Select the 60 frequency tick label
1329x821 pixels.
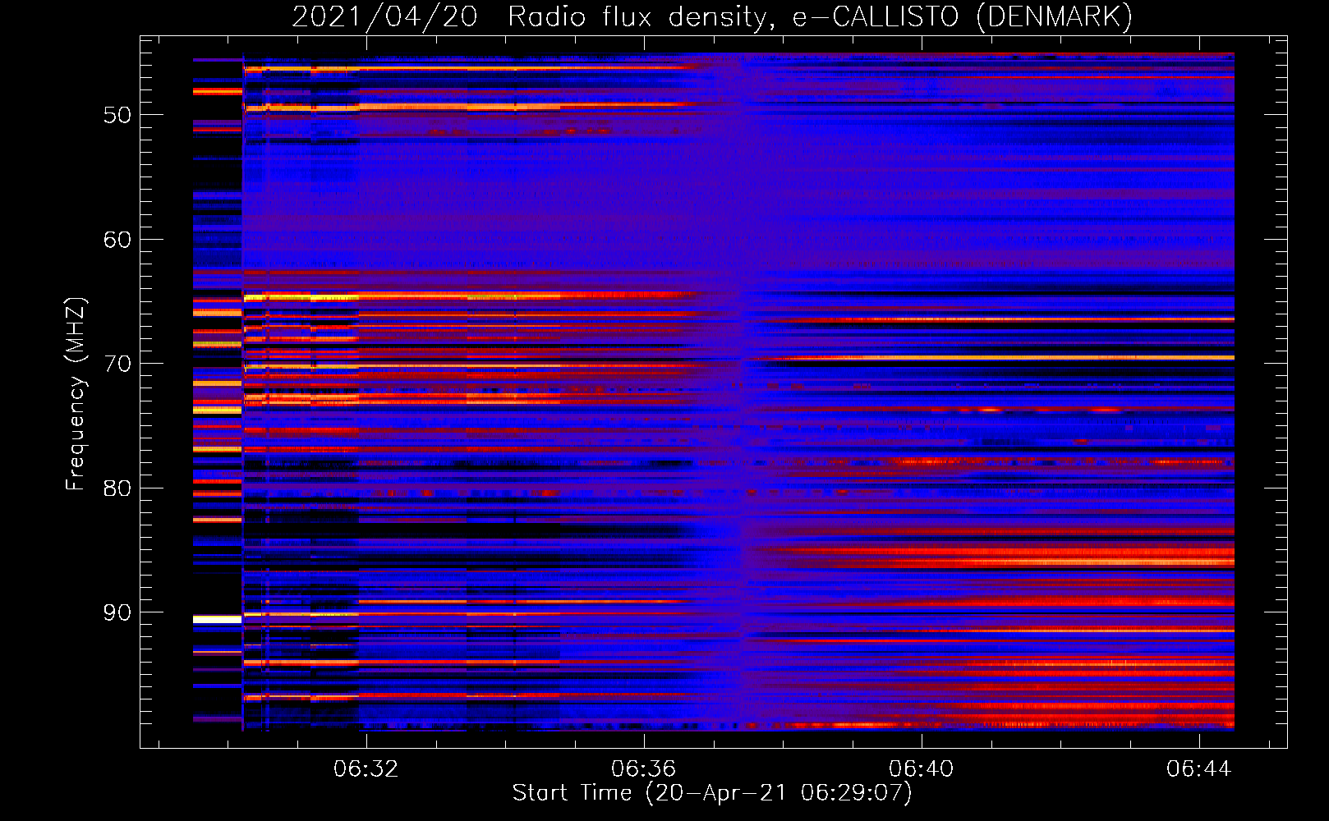117,240
